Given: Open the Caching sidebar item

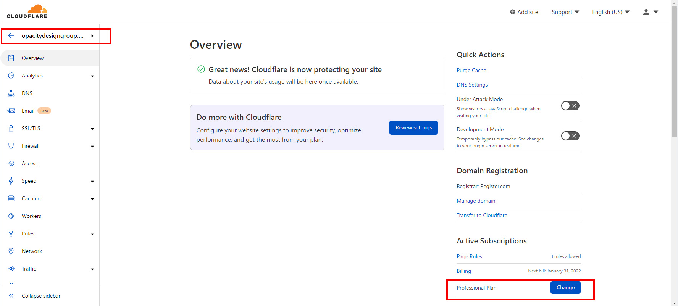Looking at the screenshot, I should [x=31, y=198].
